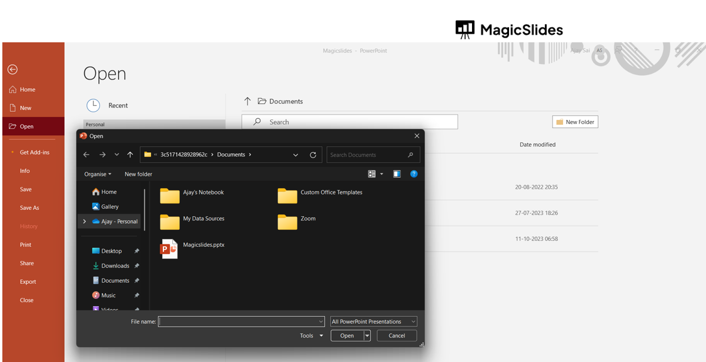Select Music in the navigation pane
The width and height of the screenshot is (706, 362).
[x=109, y=296]
